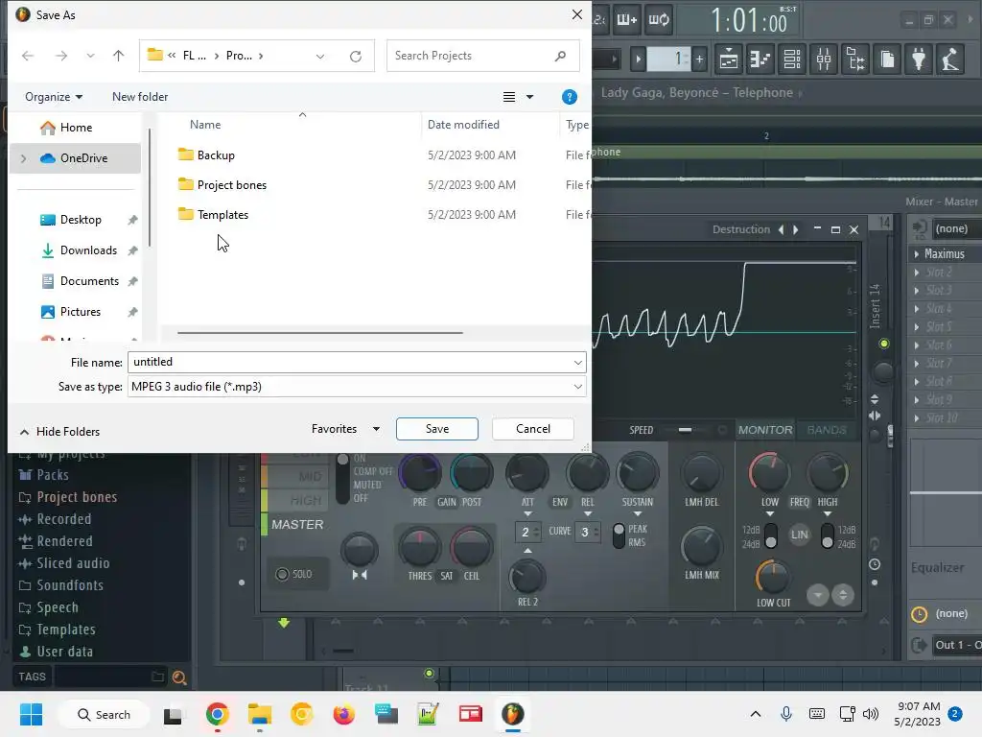This screenshot has width=982, height=737.
Task: Go up one folder level
Action: (118, 56)
